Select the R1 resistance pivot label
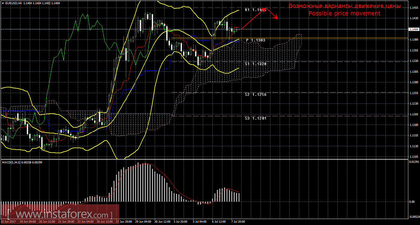Viewport: 420px width, 225px height. 255,10
